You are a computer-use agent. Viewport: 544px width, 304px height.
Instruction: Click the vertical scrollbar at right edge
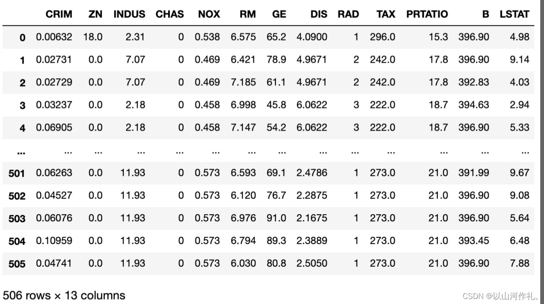pos(541,152)
